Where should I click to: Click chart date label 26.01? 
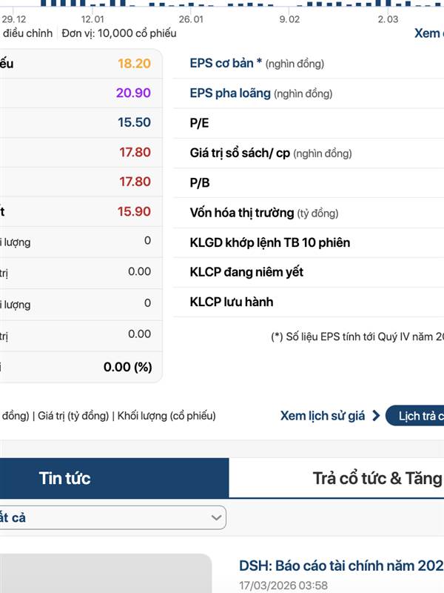191,19
